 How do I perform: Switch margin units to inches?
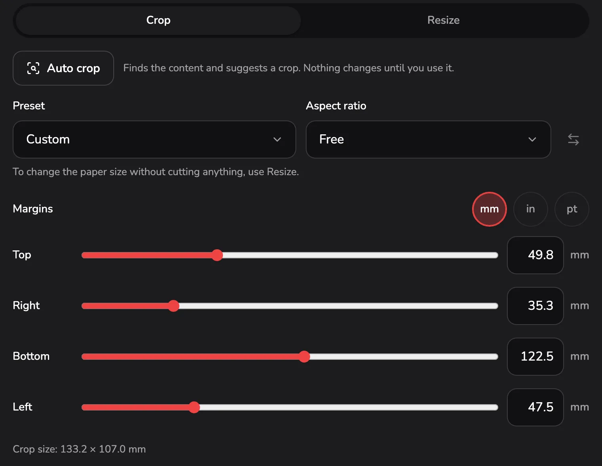(531, 209)
